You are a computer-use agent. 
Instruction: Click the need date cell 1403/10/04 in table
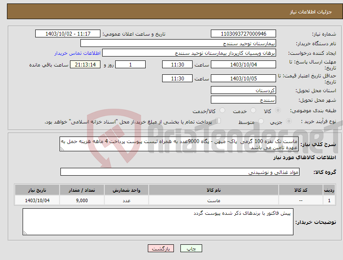pos(37,200)
